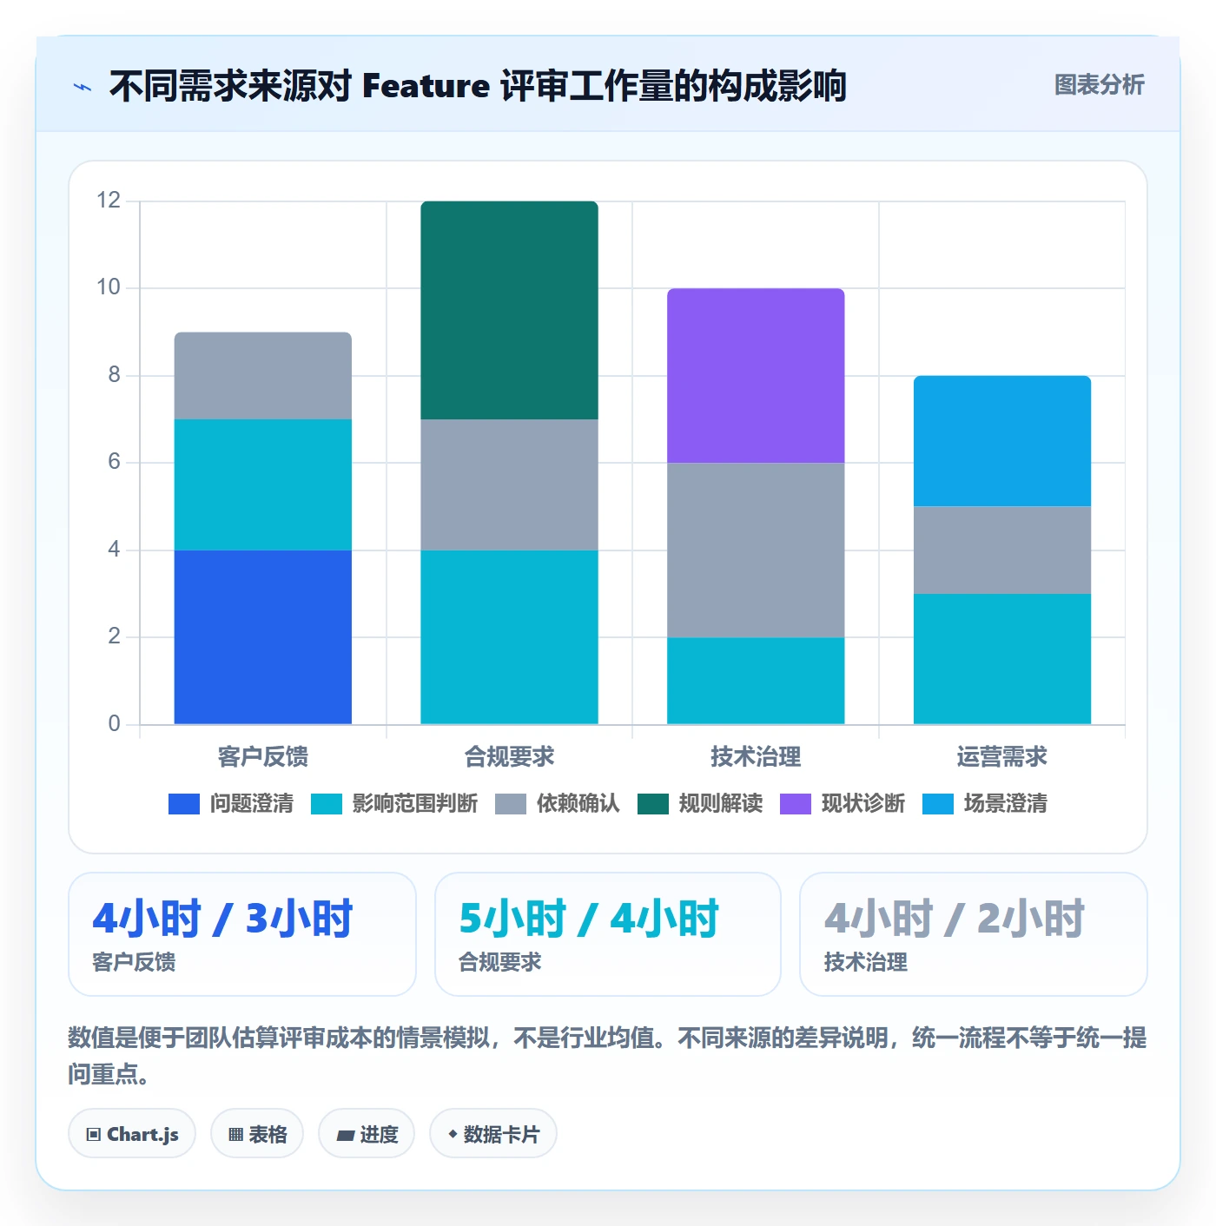The image size is (1216, 1226).
Task: Click the y-axis value 12
Action: click(109, 201)
